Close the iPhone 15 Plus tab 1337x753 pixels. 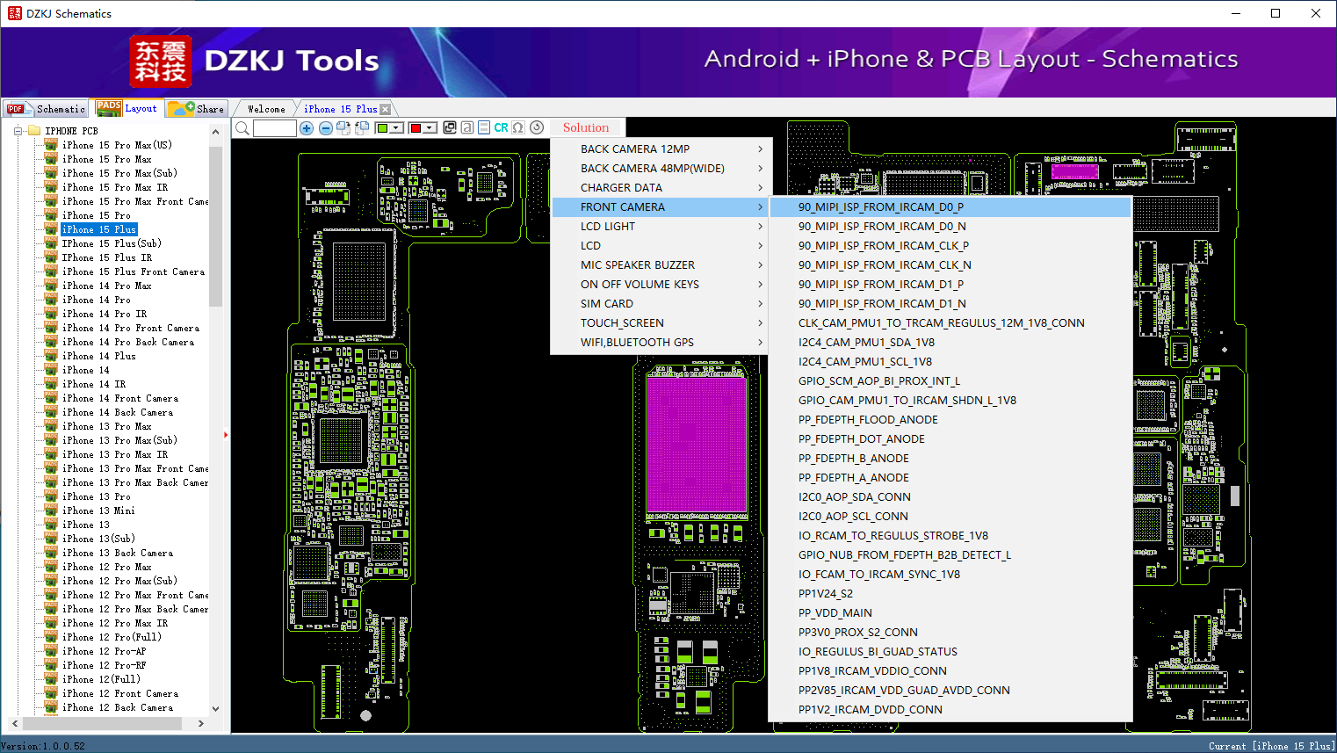[x=385, y=109]
